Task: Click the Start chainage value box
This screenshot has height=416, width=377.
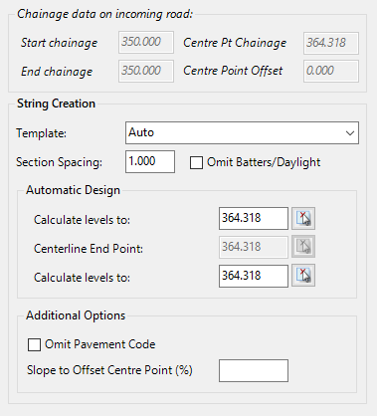Action: coord(146,43)
